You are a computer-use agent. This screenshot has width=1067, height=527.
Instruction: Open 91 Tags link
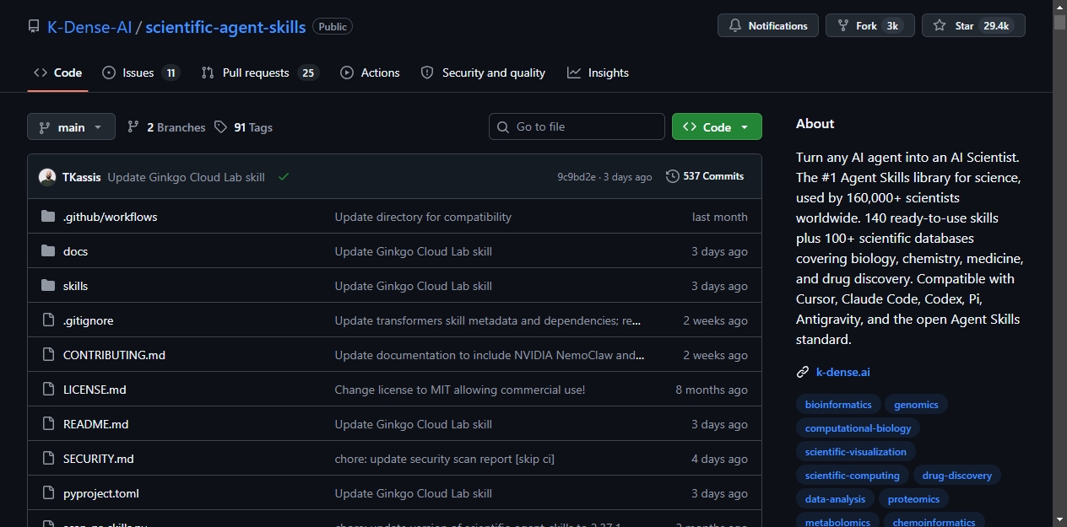point(243,127)
